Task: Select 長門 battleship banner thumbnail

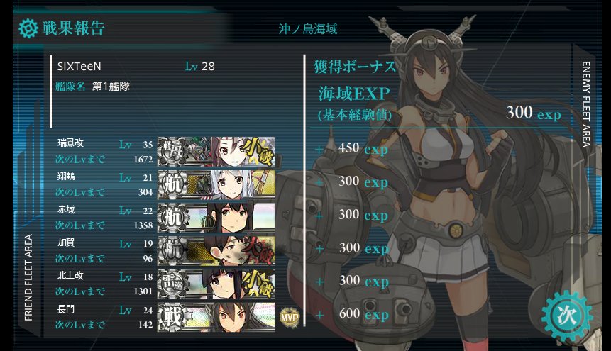Action: 216,317
